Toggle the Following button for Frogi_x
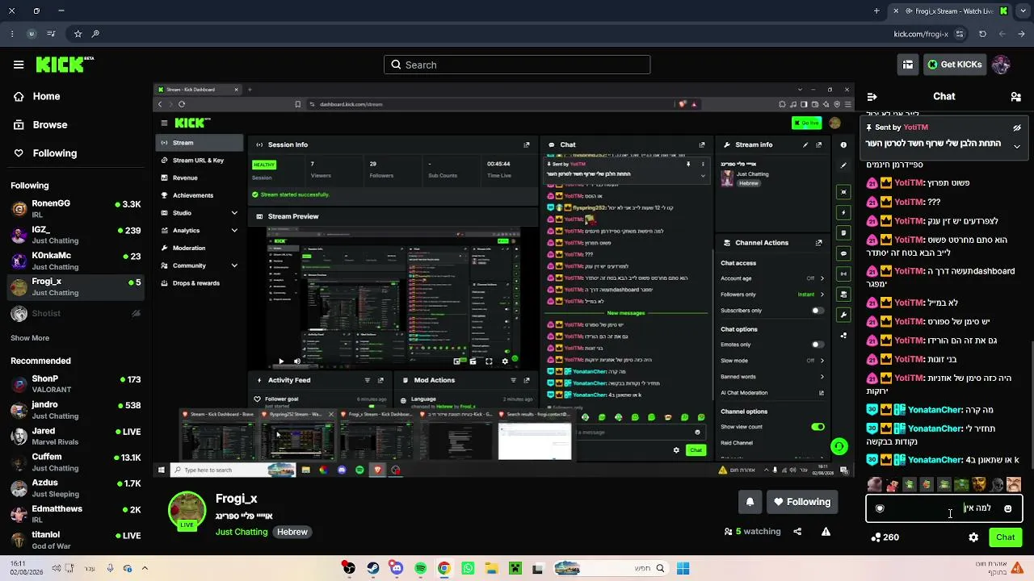 tap(802, 502)
